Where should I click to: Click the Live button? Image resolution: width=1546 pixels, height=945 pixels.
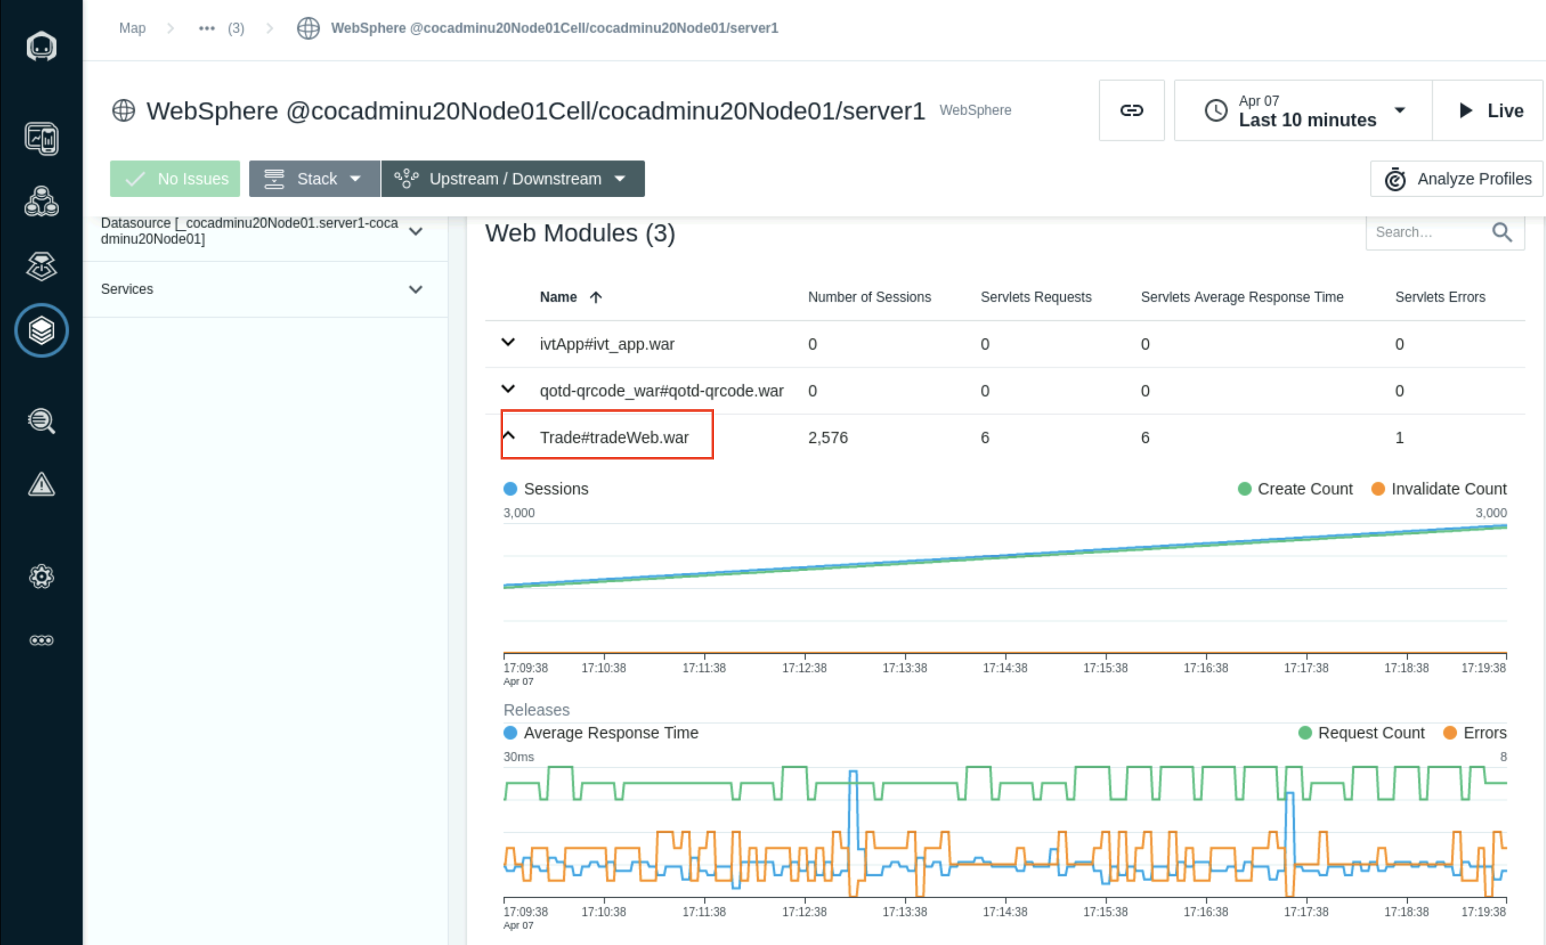[1487, 110]
